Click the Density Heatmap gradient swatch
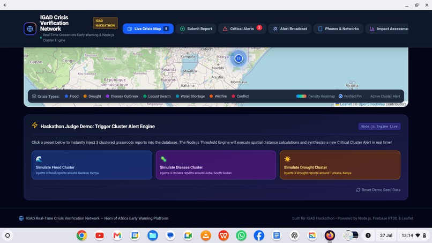Viewport: 432px width, 243px height. (x=301, y=96)
